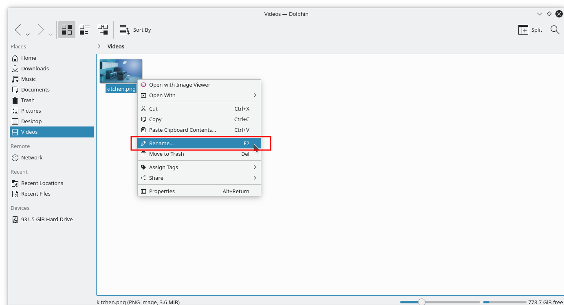
Task: Open Properties from the context menu
Action: pyautogui.click(x=162, y=191)
